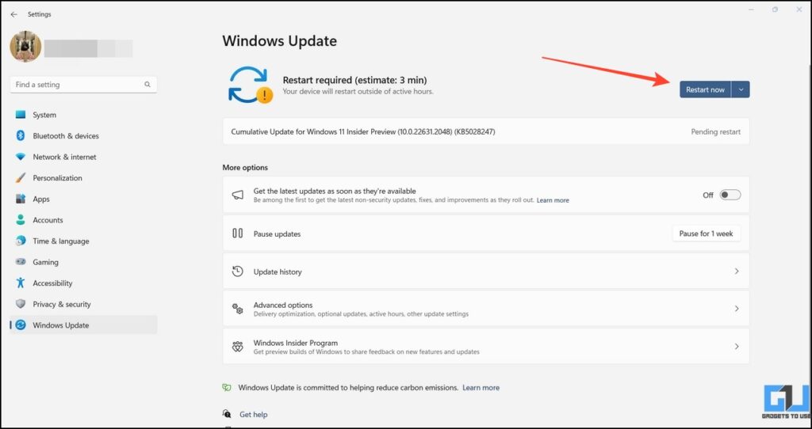Click the Accounts person icon
Viewport: 812px width, 429px height.
[x=21, y=220]
